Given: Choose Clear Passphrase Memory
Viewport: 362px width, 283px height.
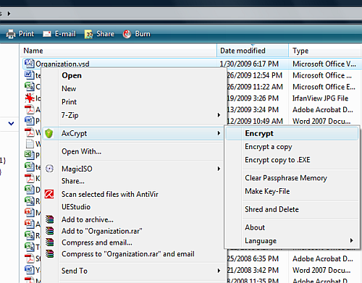Looking at the screenshot, I should click(x=286, y=178).
